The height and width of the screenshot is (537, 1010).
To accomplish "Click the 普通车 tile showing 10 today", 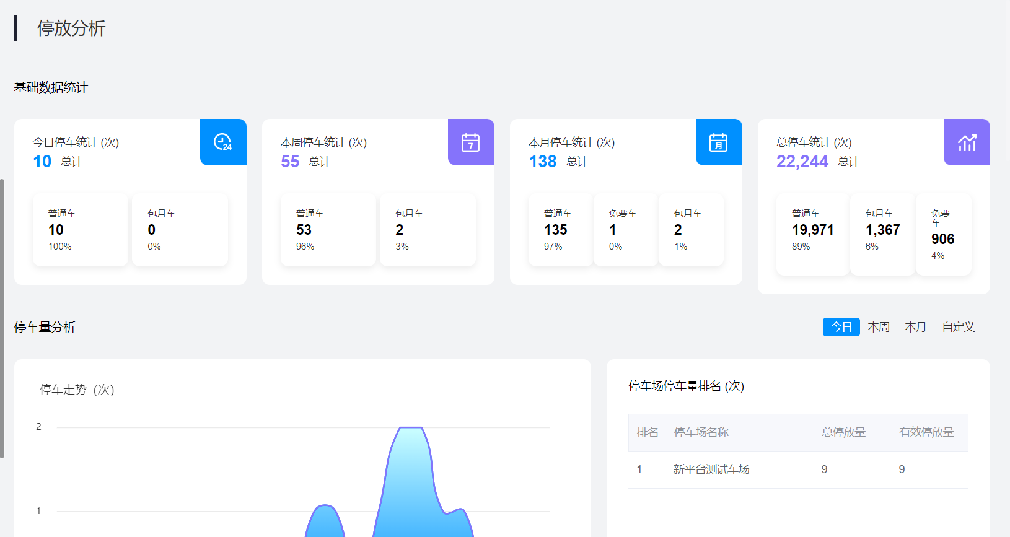I will [x=81, y=230].
